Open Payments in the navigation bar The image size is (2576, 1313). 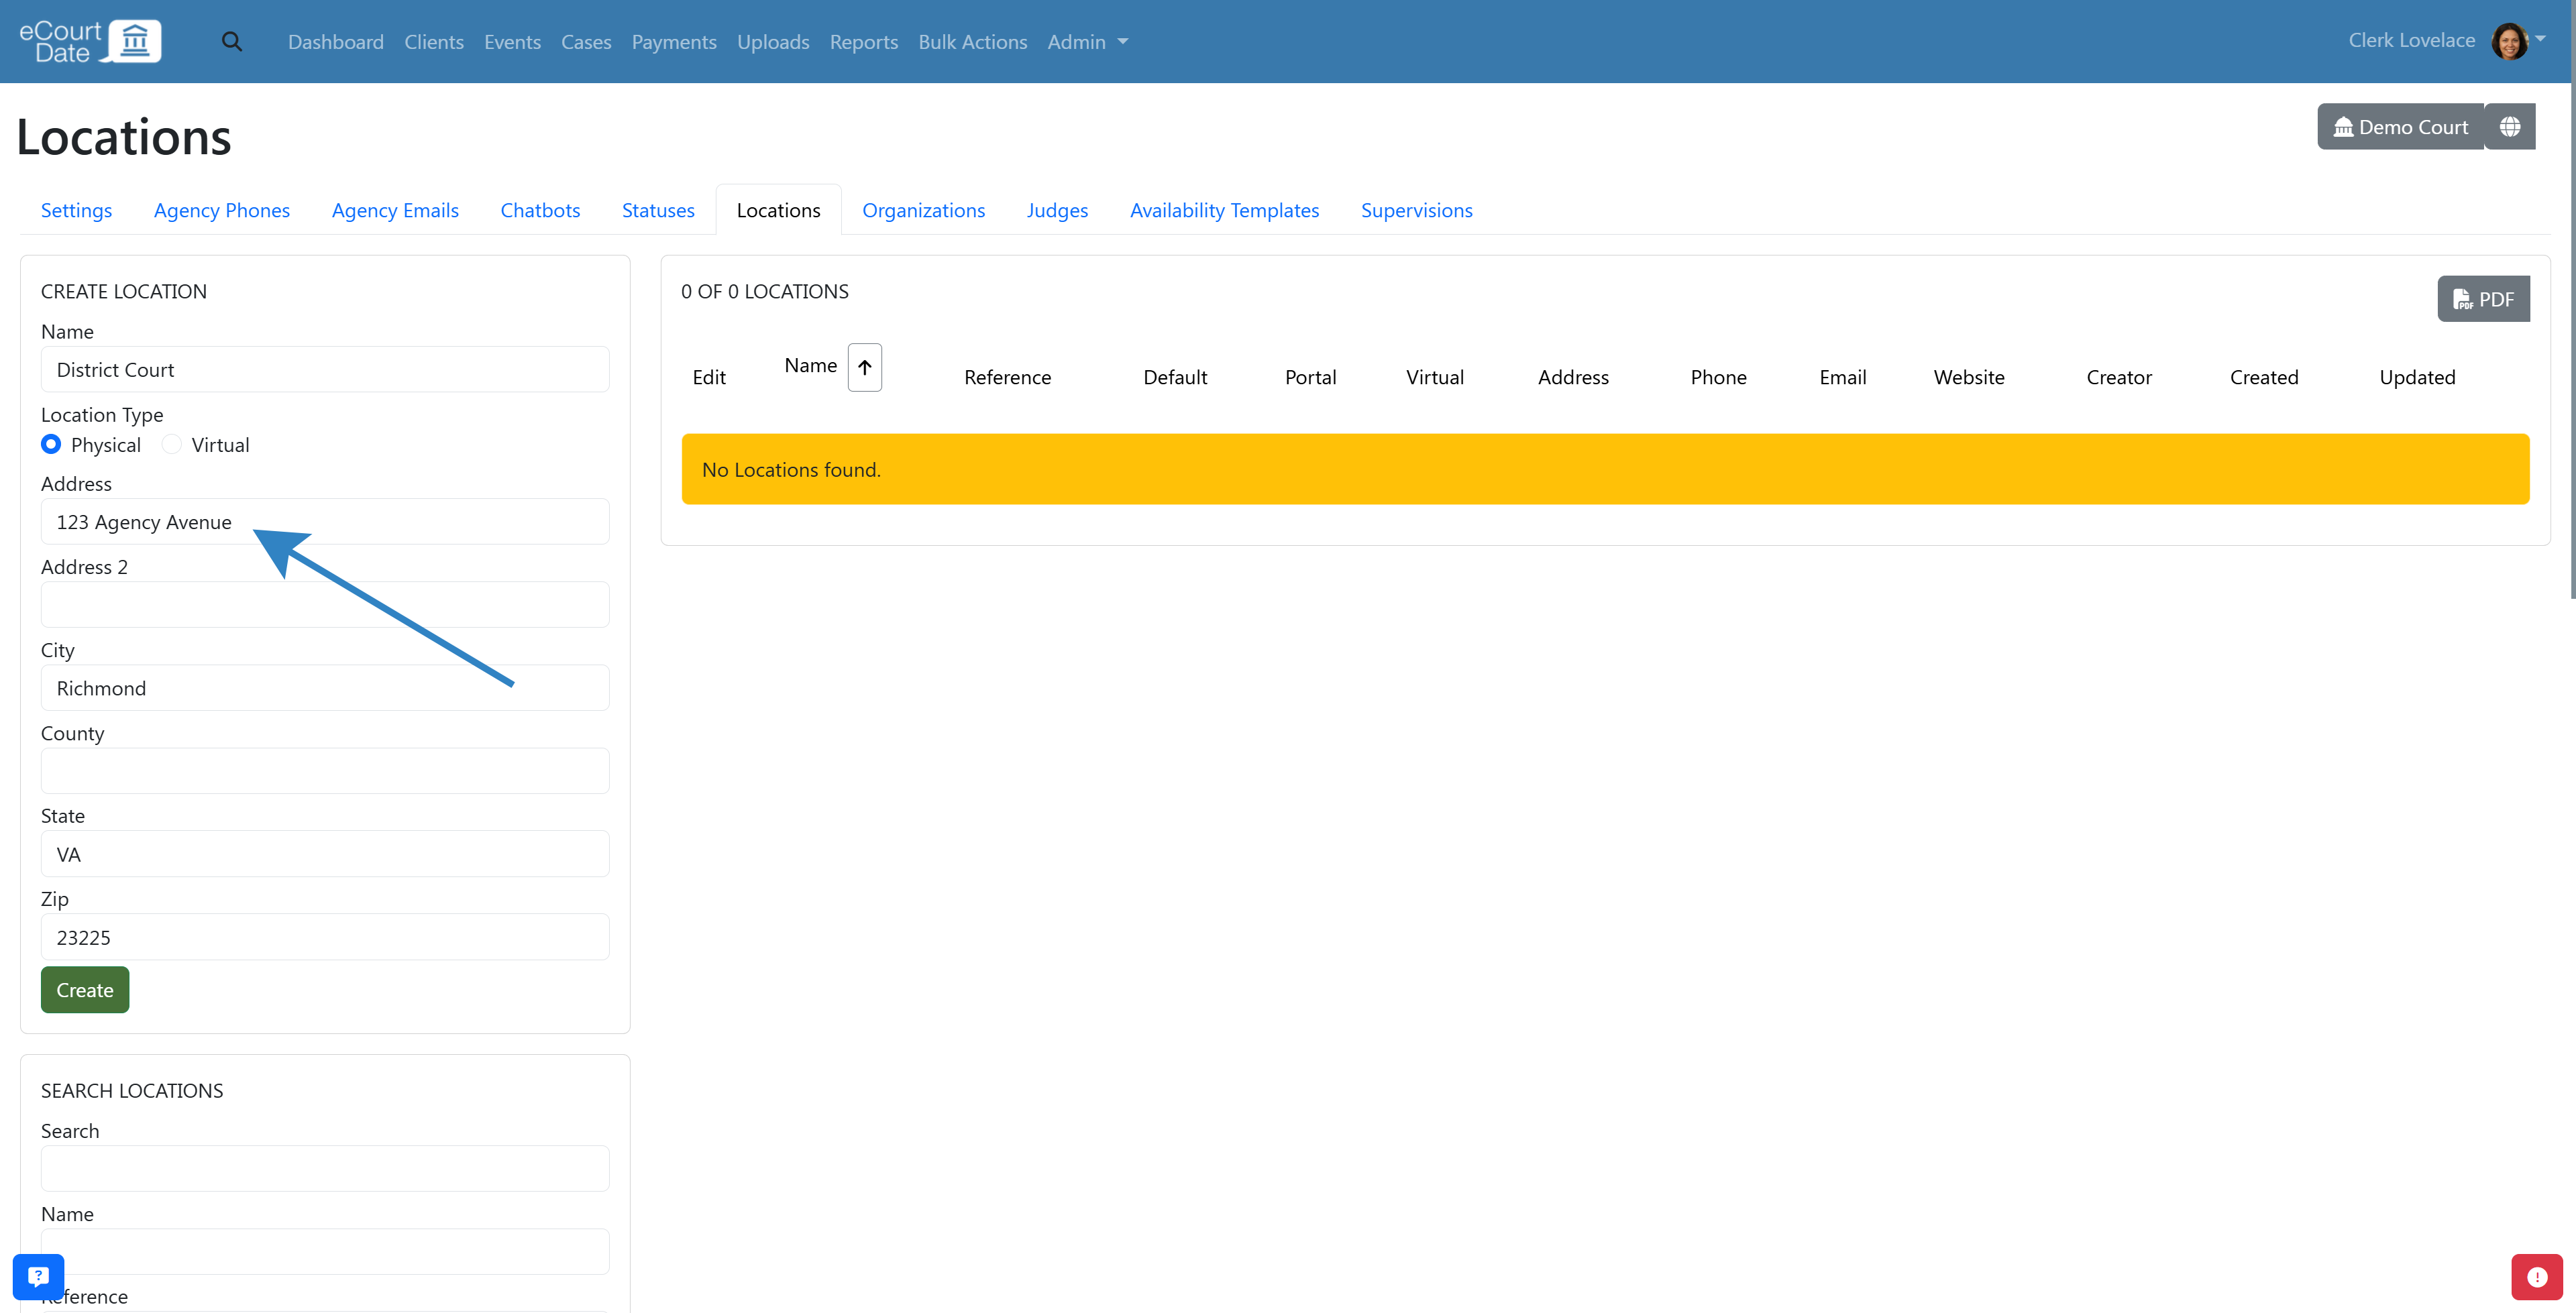pos(674,42)
